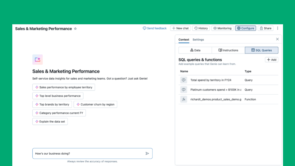Start a New chat
This screenshot has height=166, width=295.
pos(180,28)
